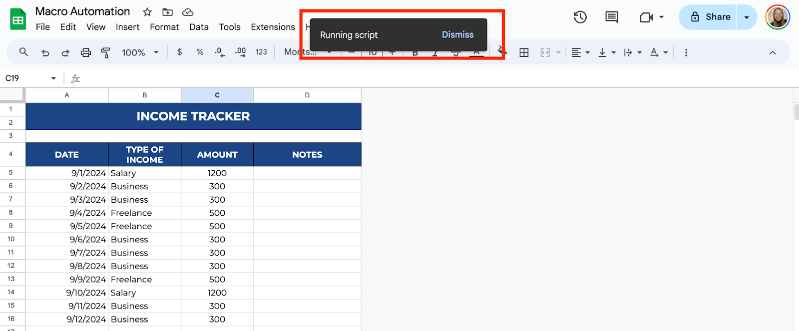The width and height of the screenshot is (799, 331).
Task: Open the Name Box dropdown arrow
Action: [53, 78]
